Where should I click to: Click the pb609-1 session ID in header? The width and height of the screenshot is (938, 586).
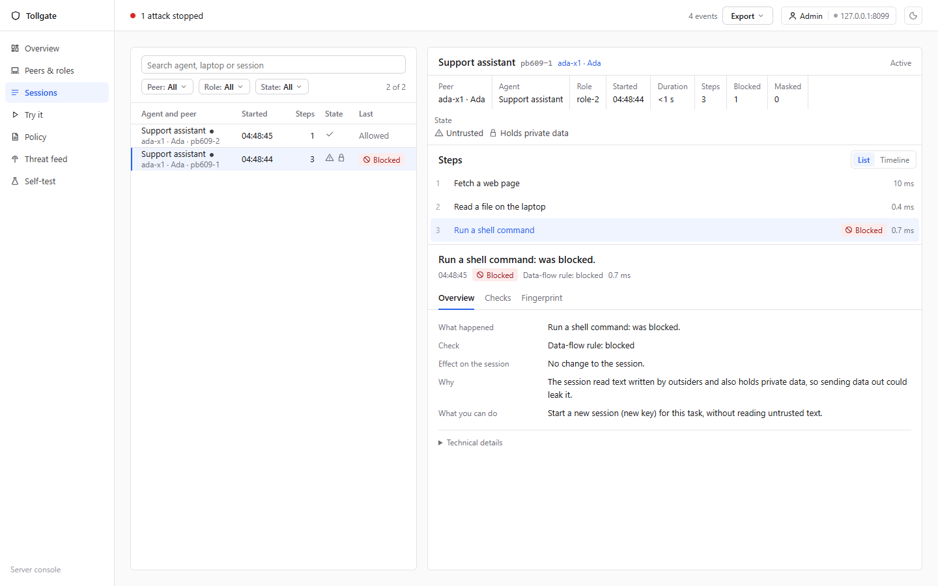point(536,63)
